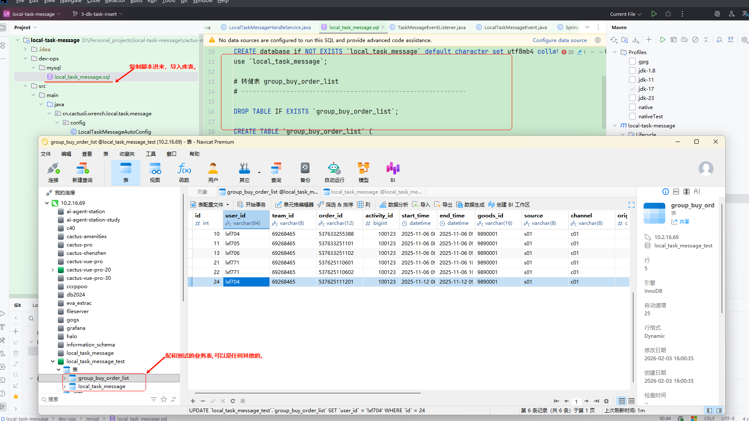Click the Configure data source link
Viewport: 749px width, 421px height.
click(559, 40)
